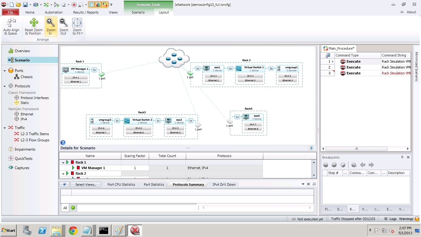Switch to the Automation ribbon tab
This screenshot has height=237, width=421.
point(54,12)
